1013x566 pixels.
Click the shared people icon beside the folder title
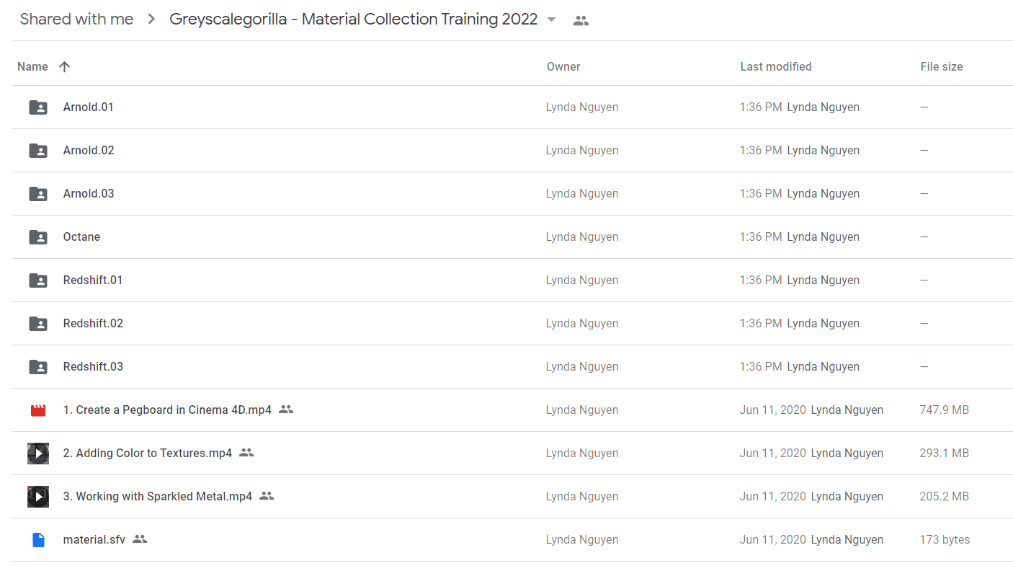click(x=581, y=20)
